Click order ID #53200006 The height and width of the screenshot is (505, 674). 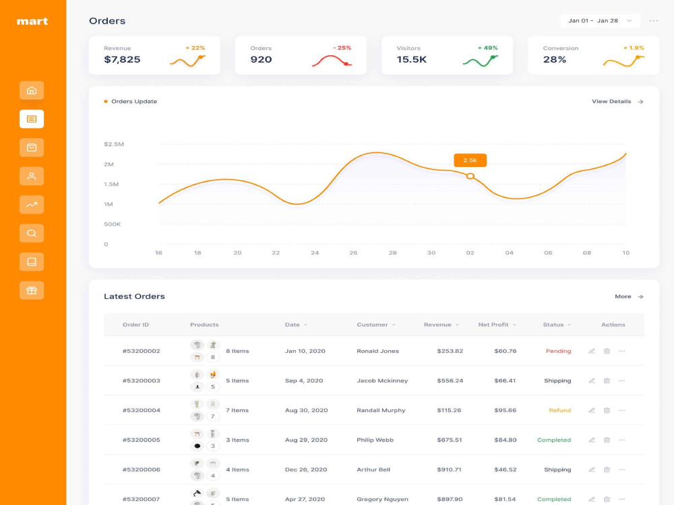click(141, 469)
